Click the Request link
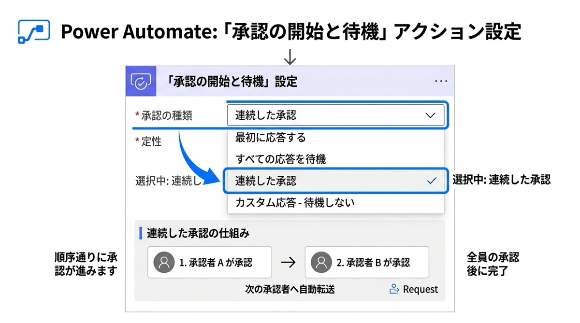This screenshot has width=580, height=323. click(420, 289)
